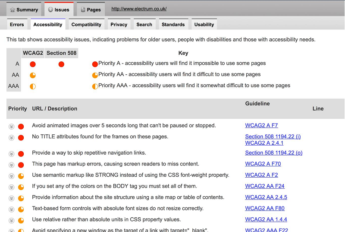Viewport: 345px width, 232px height.
Task: Select the Accessibility sub-tab
Action: (48, 25)
